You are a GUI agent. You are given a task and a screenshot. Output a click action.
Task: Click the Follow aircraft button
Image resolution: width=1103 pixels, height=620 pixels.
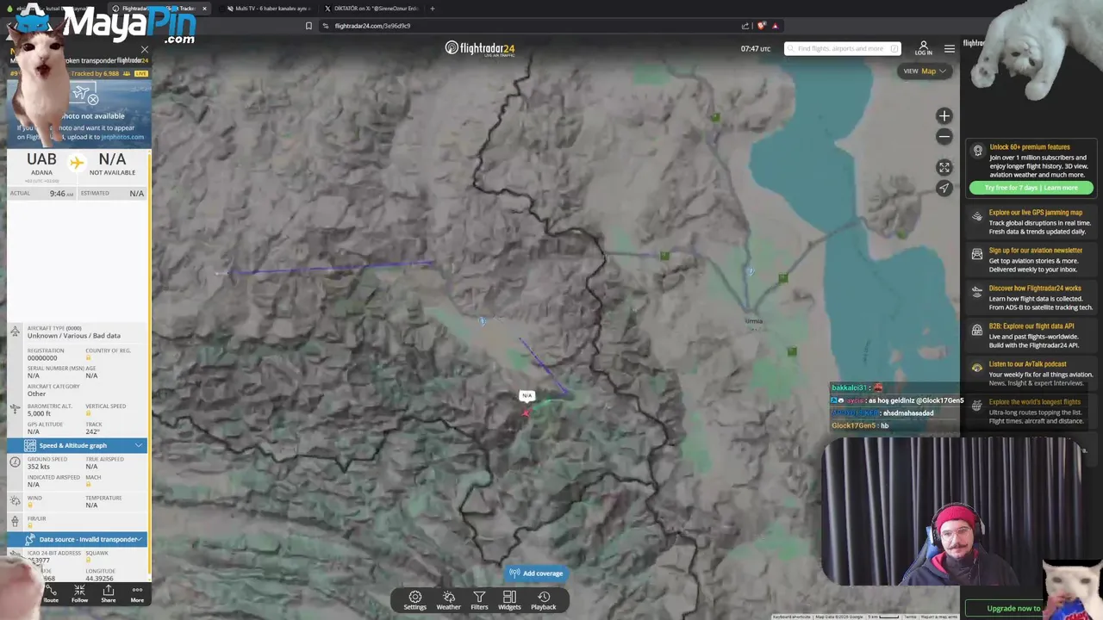[79, 593]
